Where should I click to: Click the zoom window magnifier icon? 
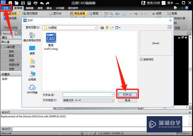111,13
